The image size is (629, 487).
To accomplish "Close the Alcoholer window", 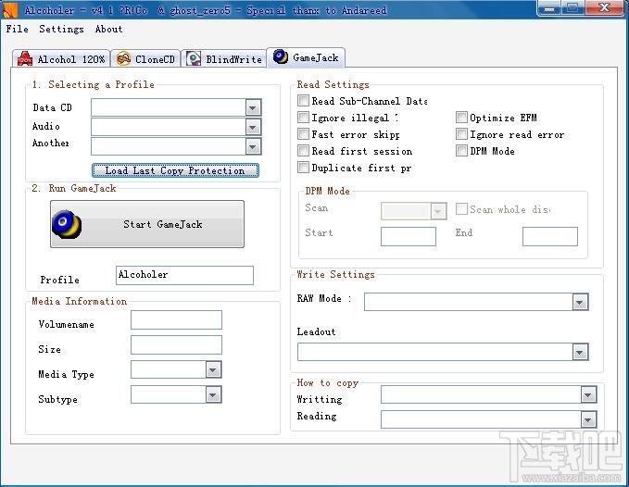I will click(x=605, y=8).
